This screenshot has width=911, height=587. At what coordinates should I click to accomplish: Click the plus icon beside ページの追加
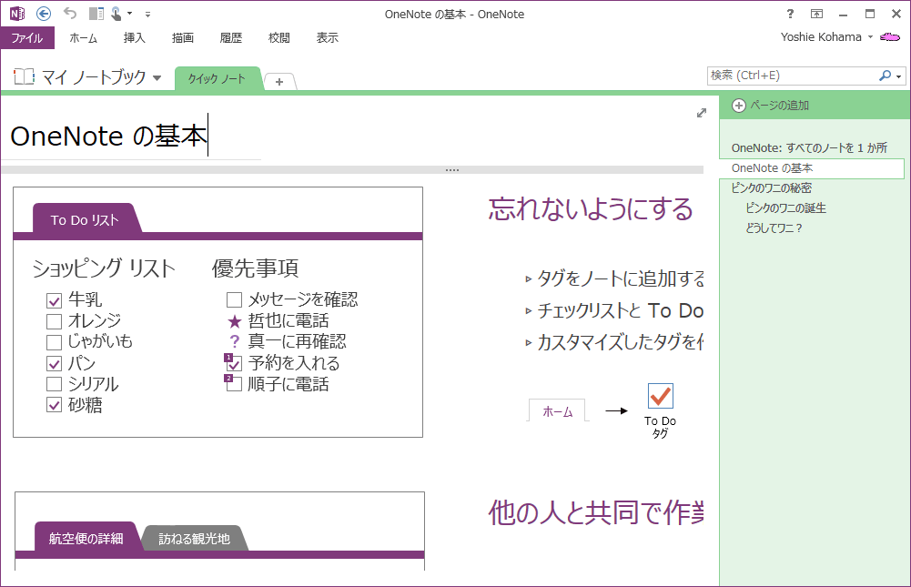738,106
